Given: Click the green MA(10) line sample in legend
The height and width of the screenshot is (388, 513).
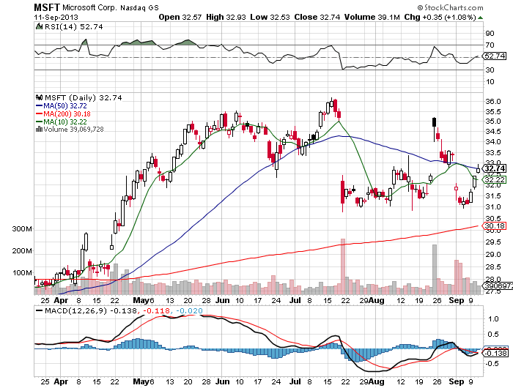Looking at the screenshot, I should (39, 122).
